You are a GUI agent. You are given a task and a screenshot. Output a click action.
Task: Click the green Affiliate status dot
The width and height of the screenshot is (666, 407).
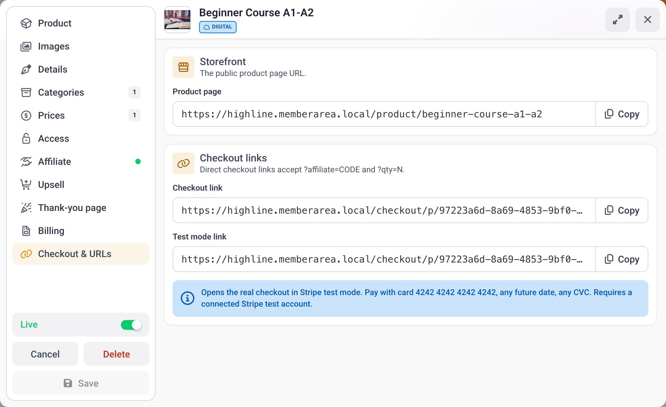pyautogui.click(x=138, y=161)
